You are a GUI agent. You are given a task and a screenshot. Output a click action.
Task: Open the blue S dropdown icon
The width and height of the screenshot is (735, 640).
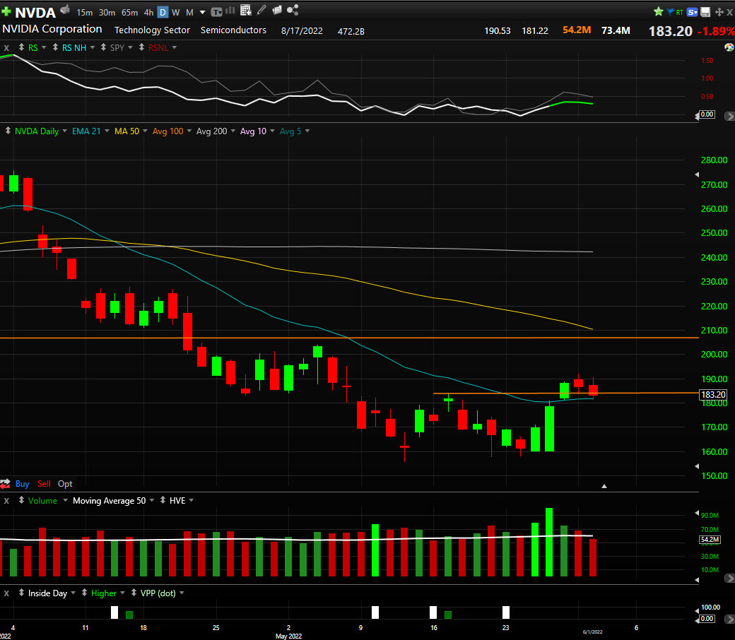click(x=693, y=12)
